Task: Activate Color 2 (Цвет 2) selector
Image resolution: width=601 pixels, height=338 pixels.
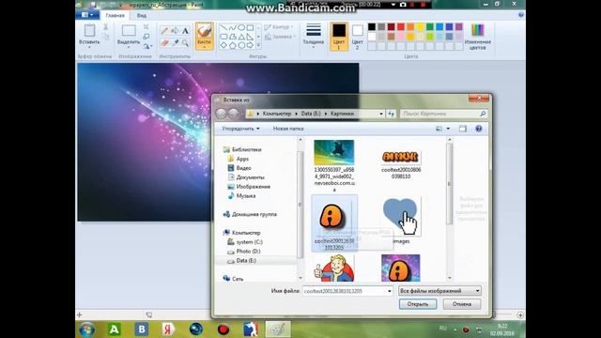Action: pos(357,37)
